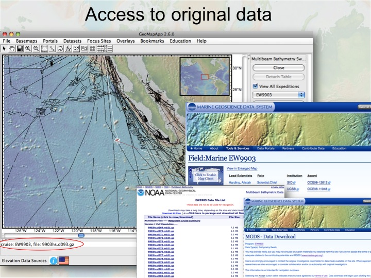Image resolution: width=371 pixels, height=278 pixels.
Task: Download file 9903hs.d078.mb21.gz
Action: pyautogui.click(x=161, y=258)
